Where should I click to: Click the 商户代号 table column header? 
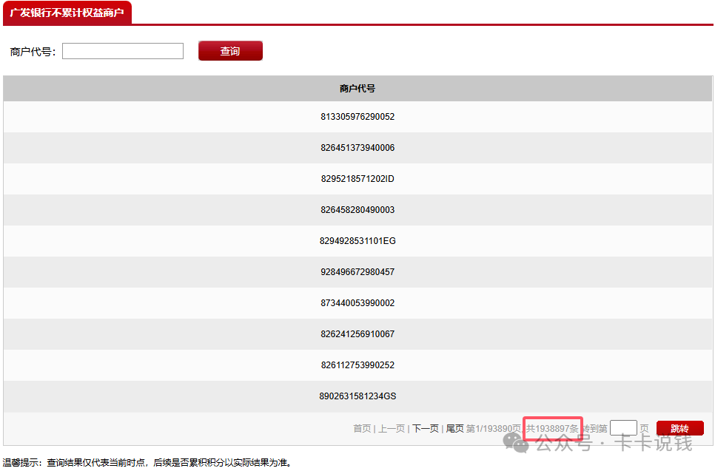(357, 89)
